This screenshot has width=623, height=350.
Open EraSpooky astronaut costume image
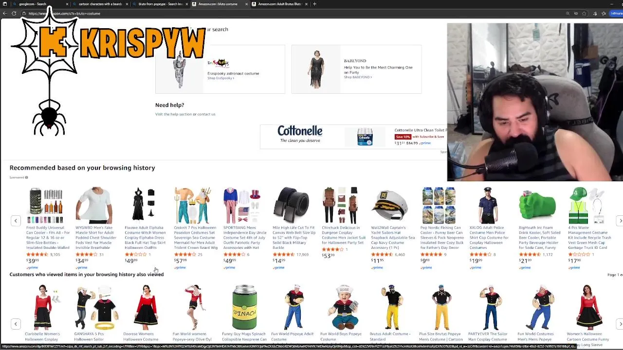pos(180,69)
